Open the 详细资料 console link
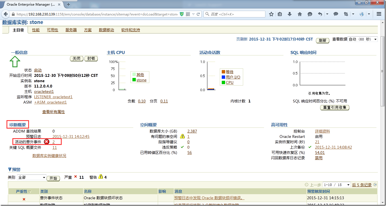Screen dimensions: 386x206 (322, 131)
